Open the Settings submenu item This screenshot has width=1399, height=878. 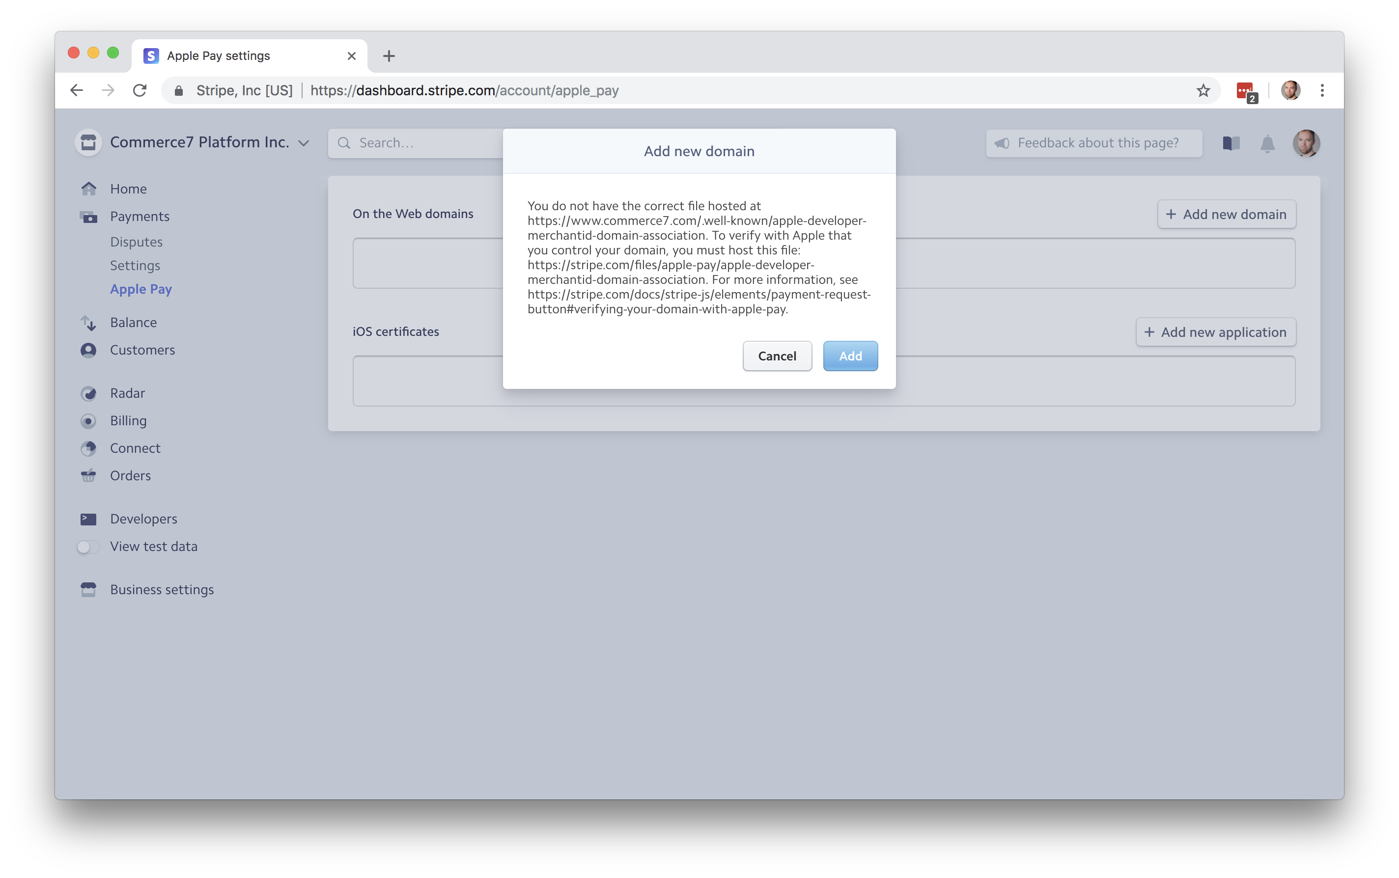coord(135,265)
